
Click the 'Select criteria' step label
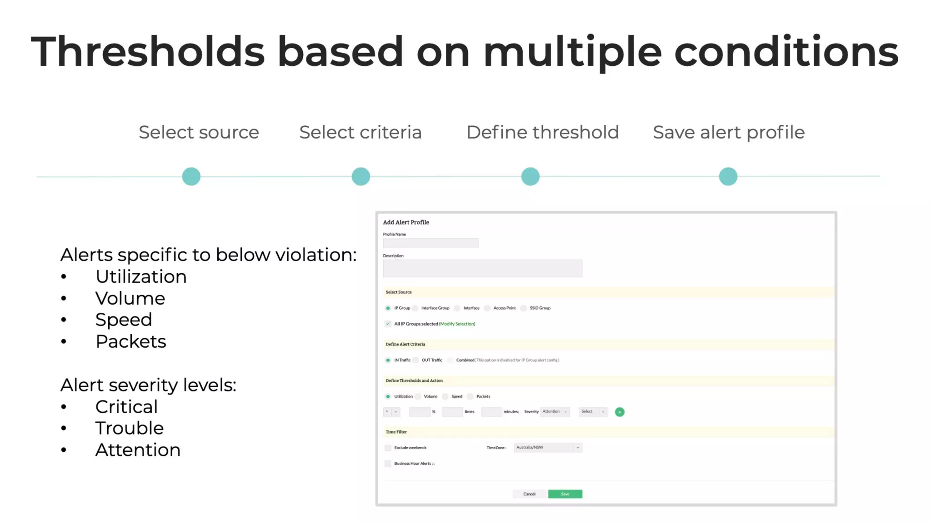pos(360,133)
